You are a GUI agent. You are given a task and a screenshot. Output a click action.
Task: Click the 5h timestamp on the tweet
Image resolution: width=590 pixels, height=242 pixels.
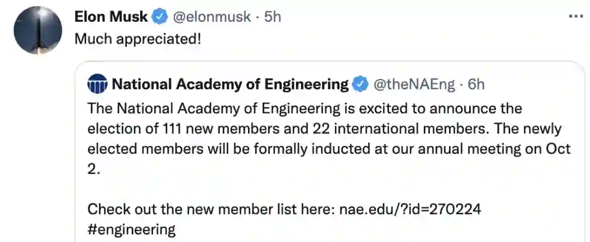(273, 17)
